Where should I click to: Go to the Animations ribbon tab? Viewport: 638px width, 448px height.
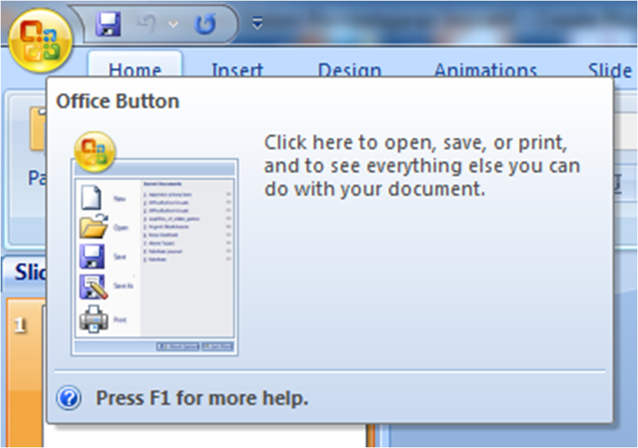486,69
